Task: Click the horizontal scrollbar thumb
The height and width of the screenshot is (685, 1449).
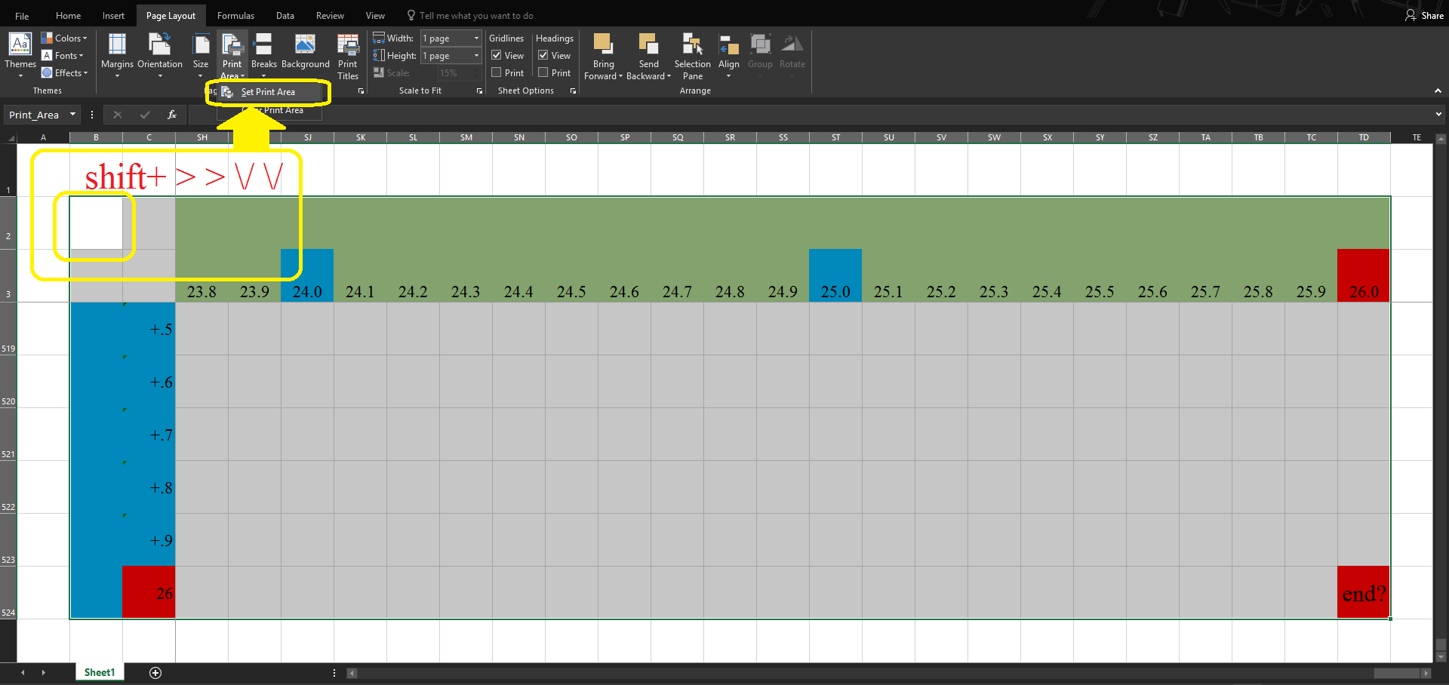Action: [x=1397, y=673]
